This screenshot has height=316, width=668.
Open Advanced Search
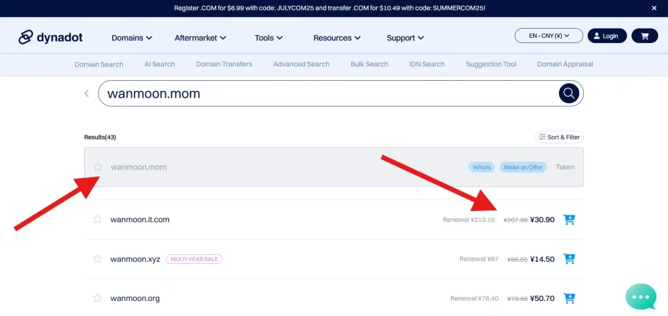[x=301, y=65]
